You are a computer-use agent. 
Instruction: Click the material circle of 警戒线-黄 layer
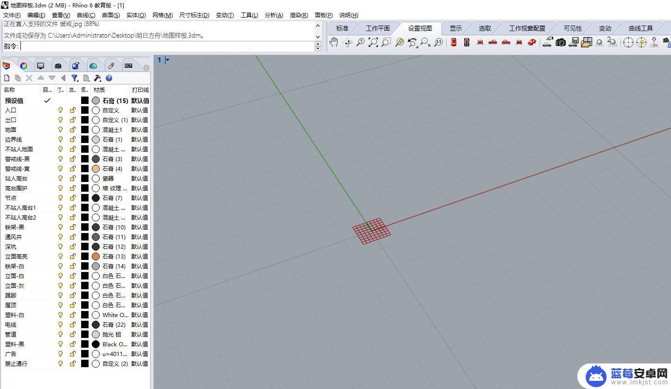96,169
